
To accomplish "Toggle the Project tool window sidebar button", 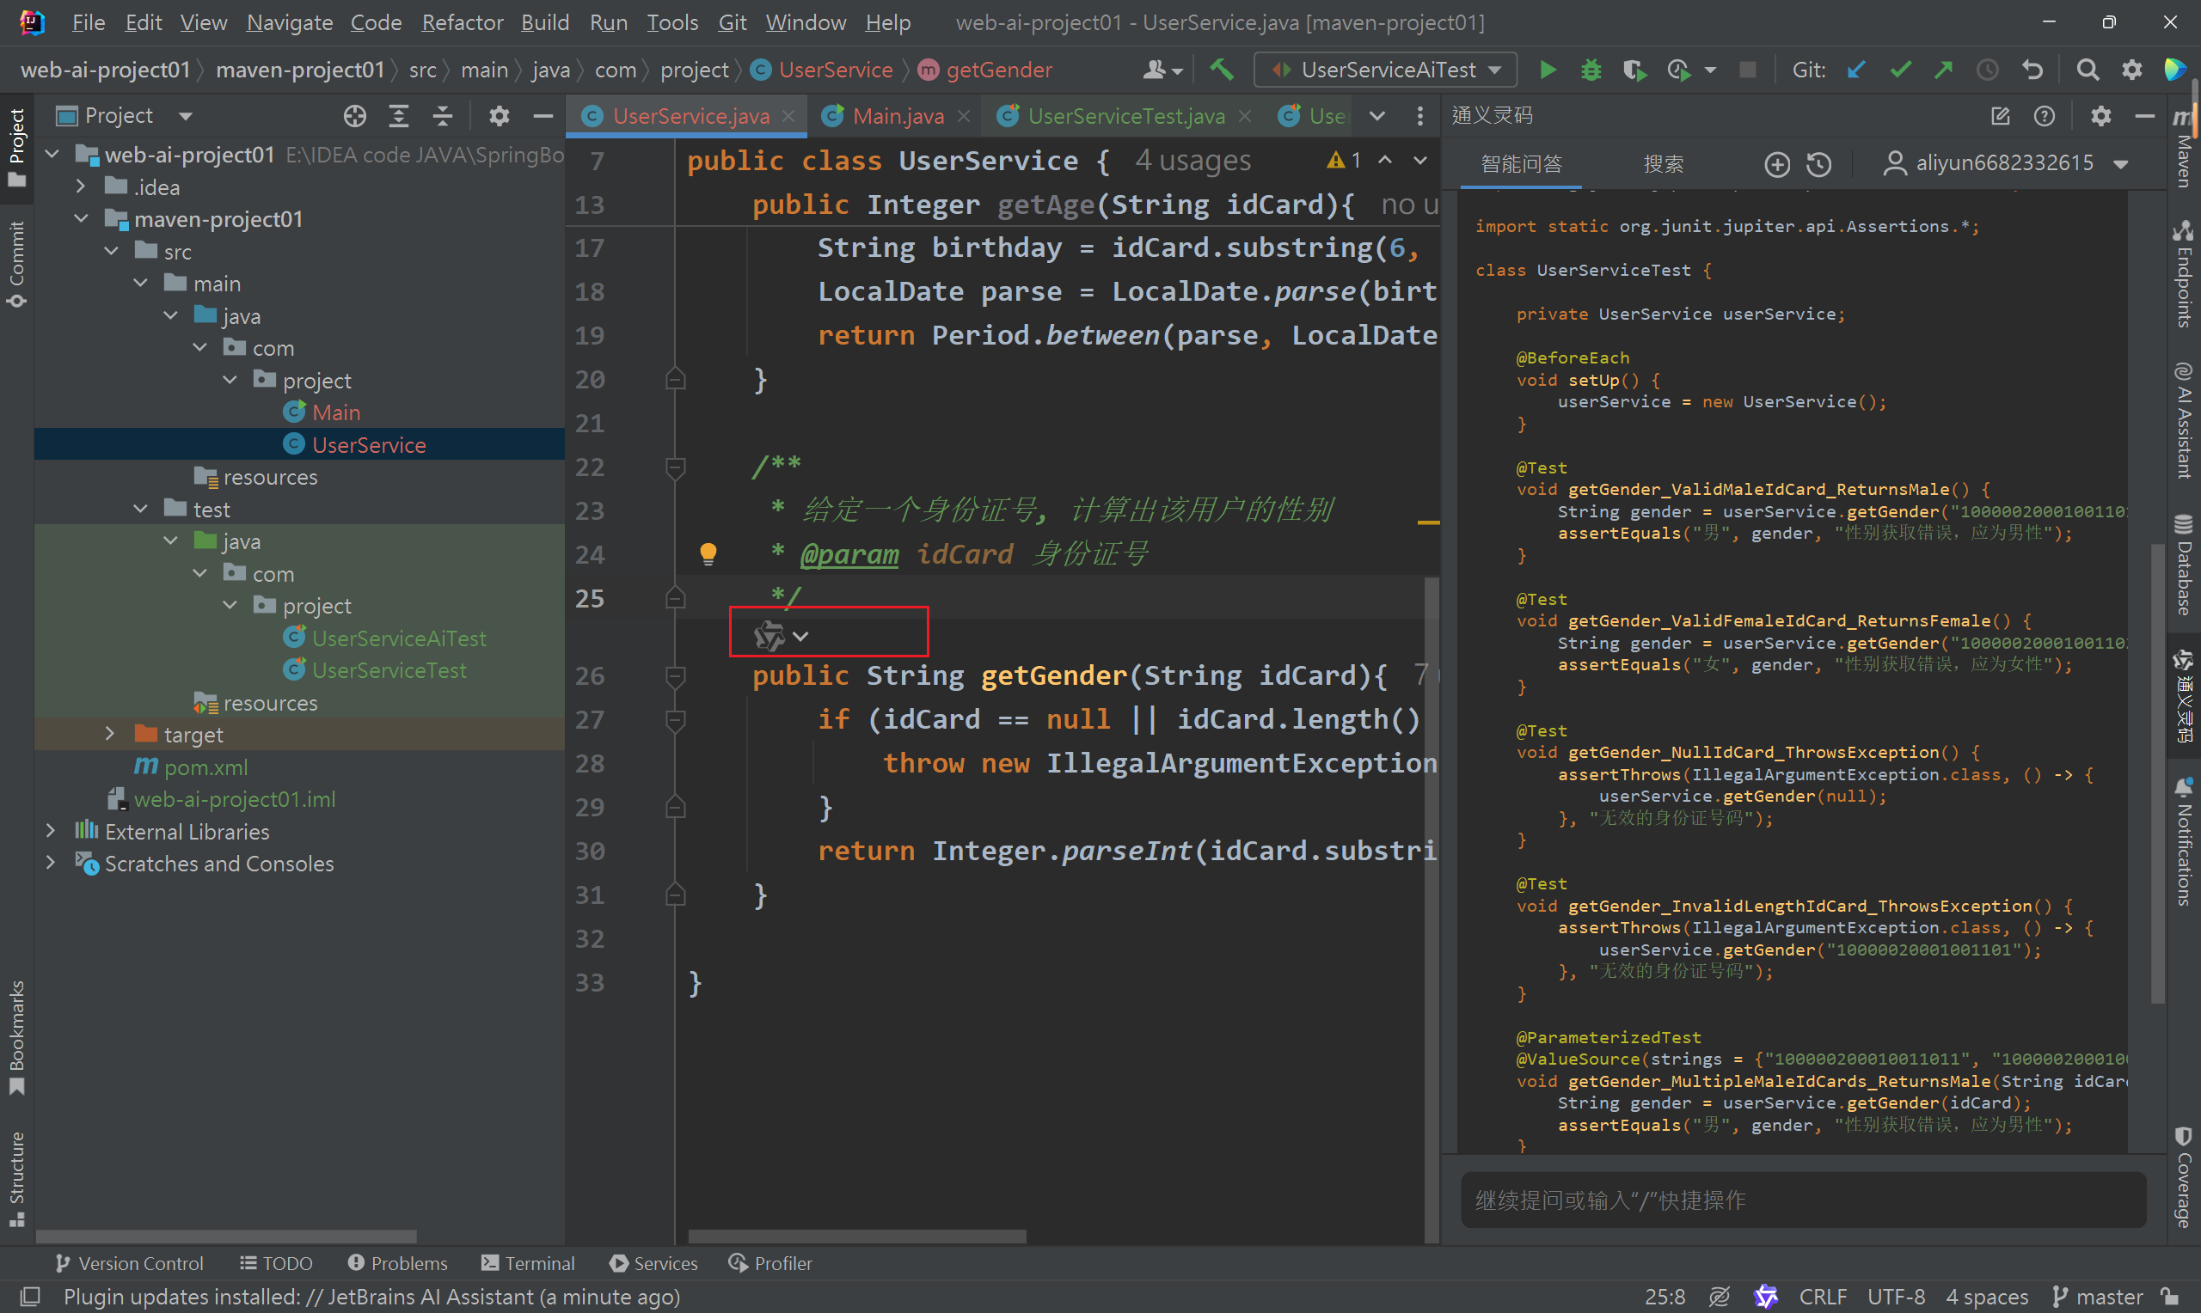I will click(x=17, y=146).
